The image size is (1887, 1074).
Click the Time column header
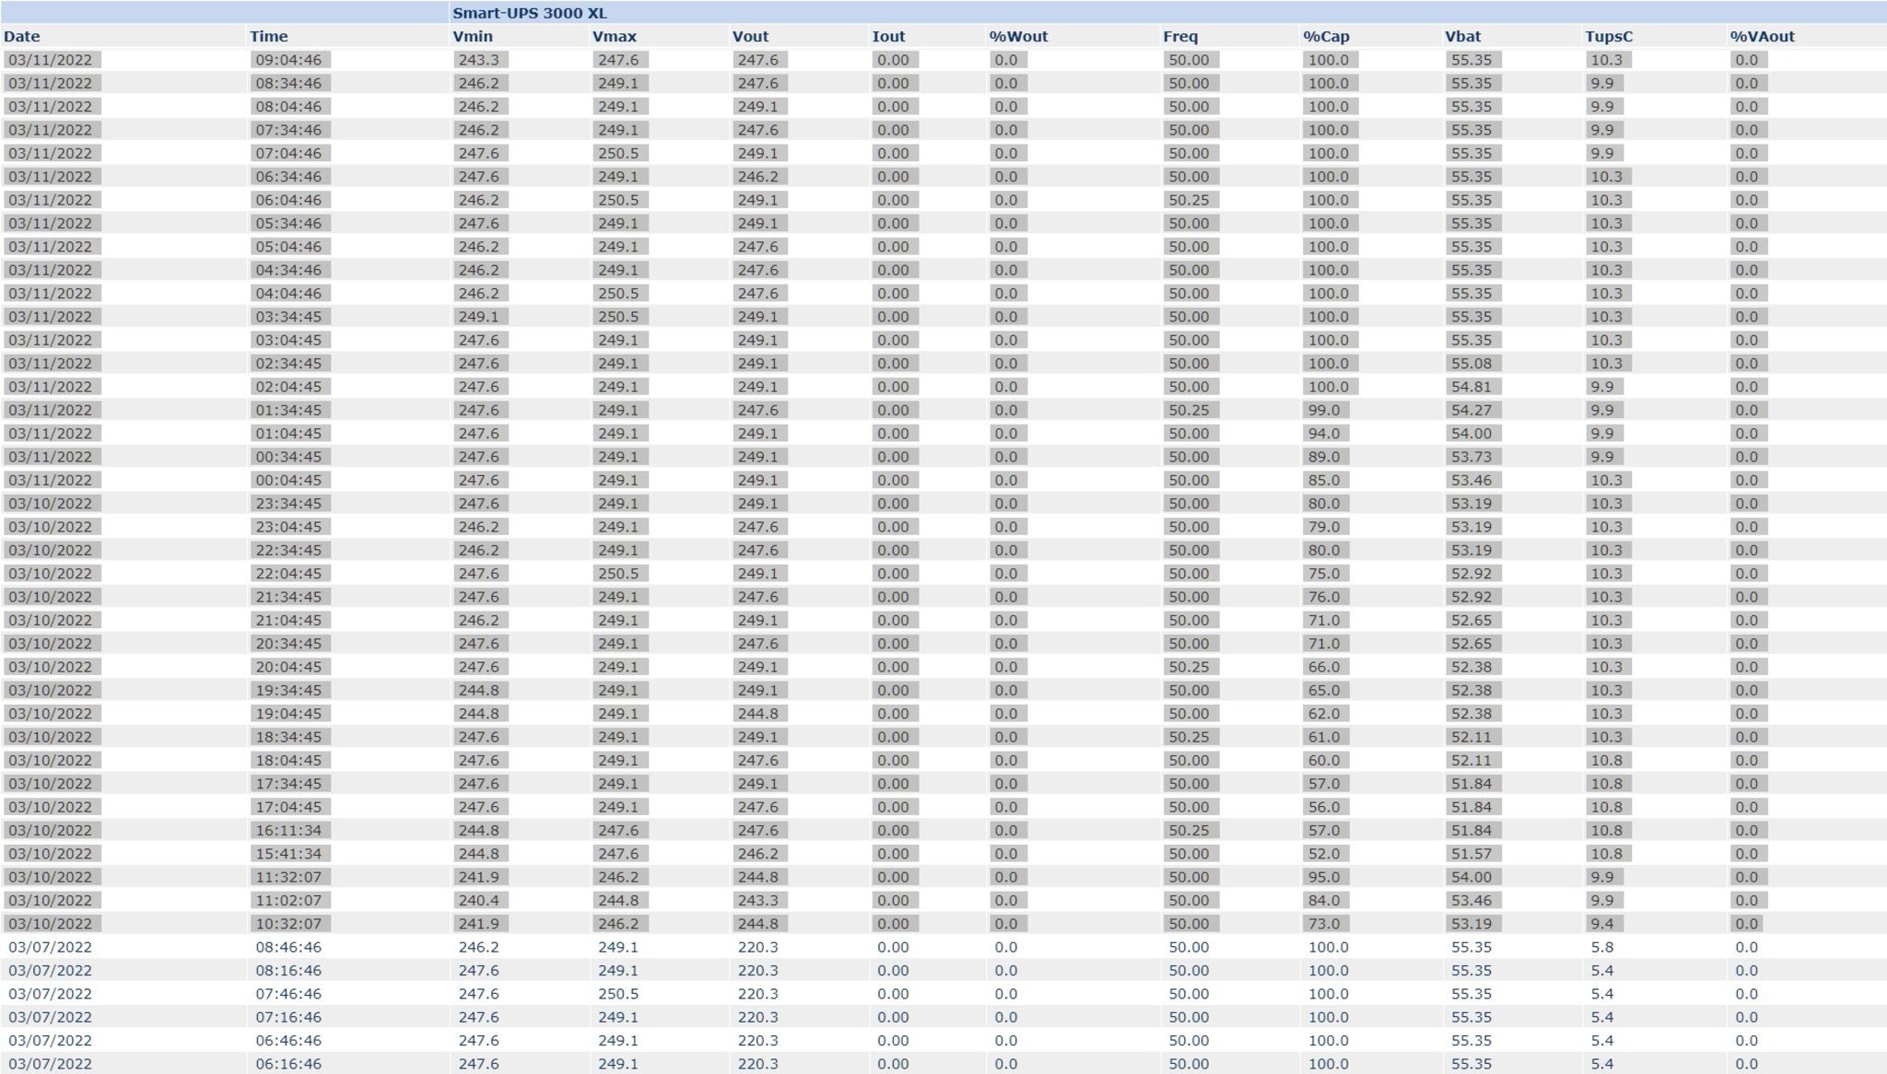(269, 37)
